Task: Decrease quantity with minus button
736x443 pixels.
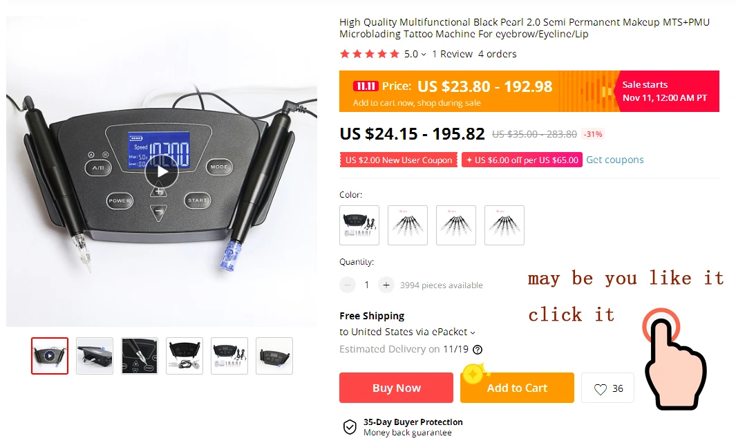Action: (348, 285)
